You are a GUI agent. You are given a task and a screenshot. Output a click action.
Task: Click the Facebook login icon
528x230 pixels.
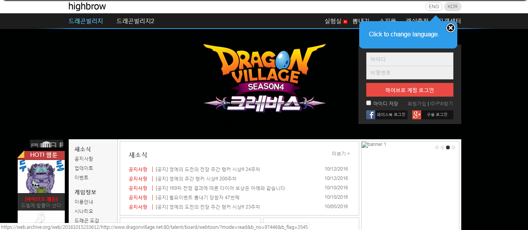(371, 115)
